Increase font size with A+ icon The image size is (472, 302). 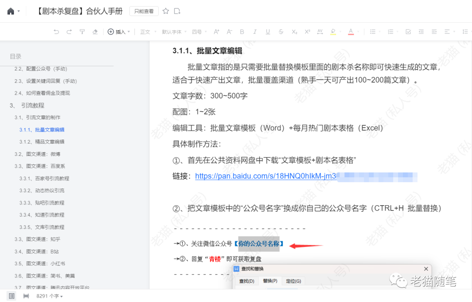216,32
